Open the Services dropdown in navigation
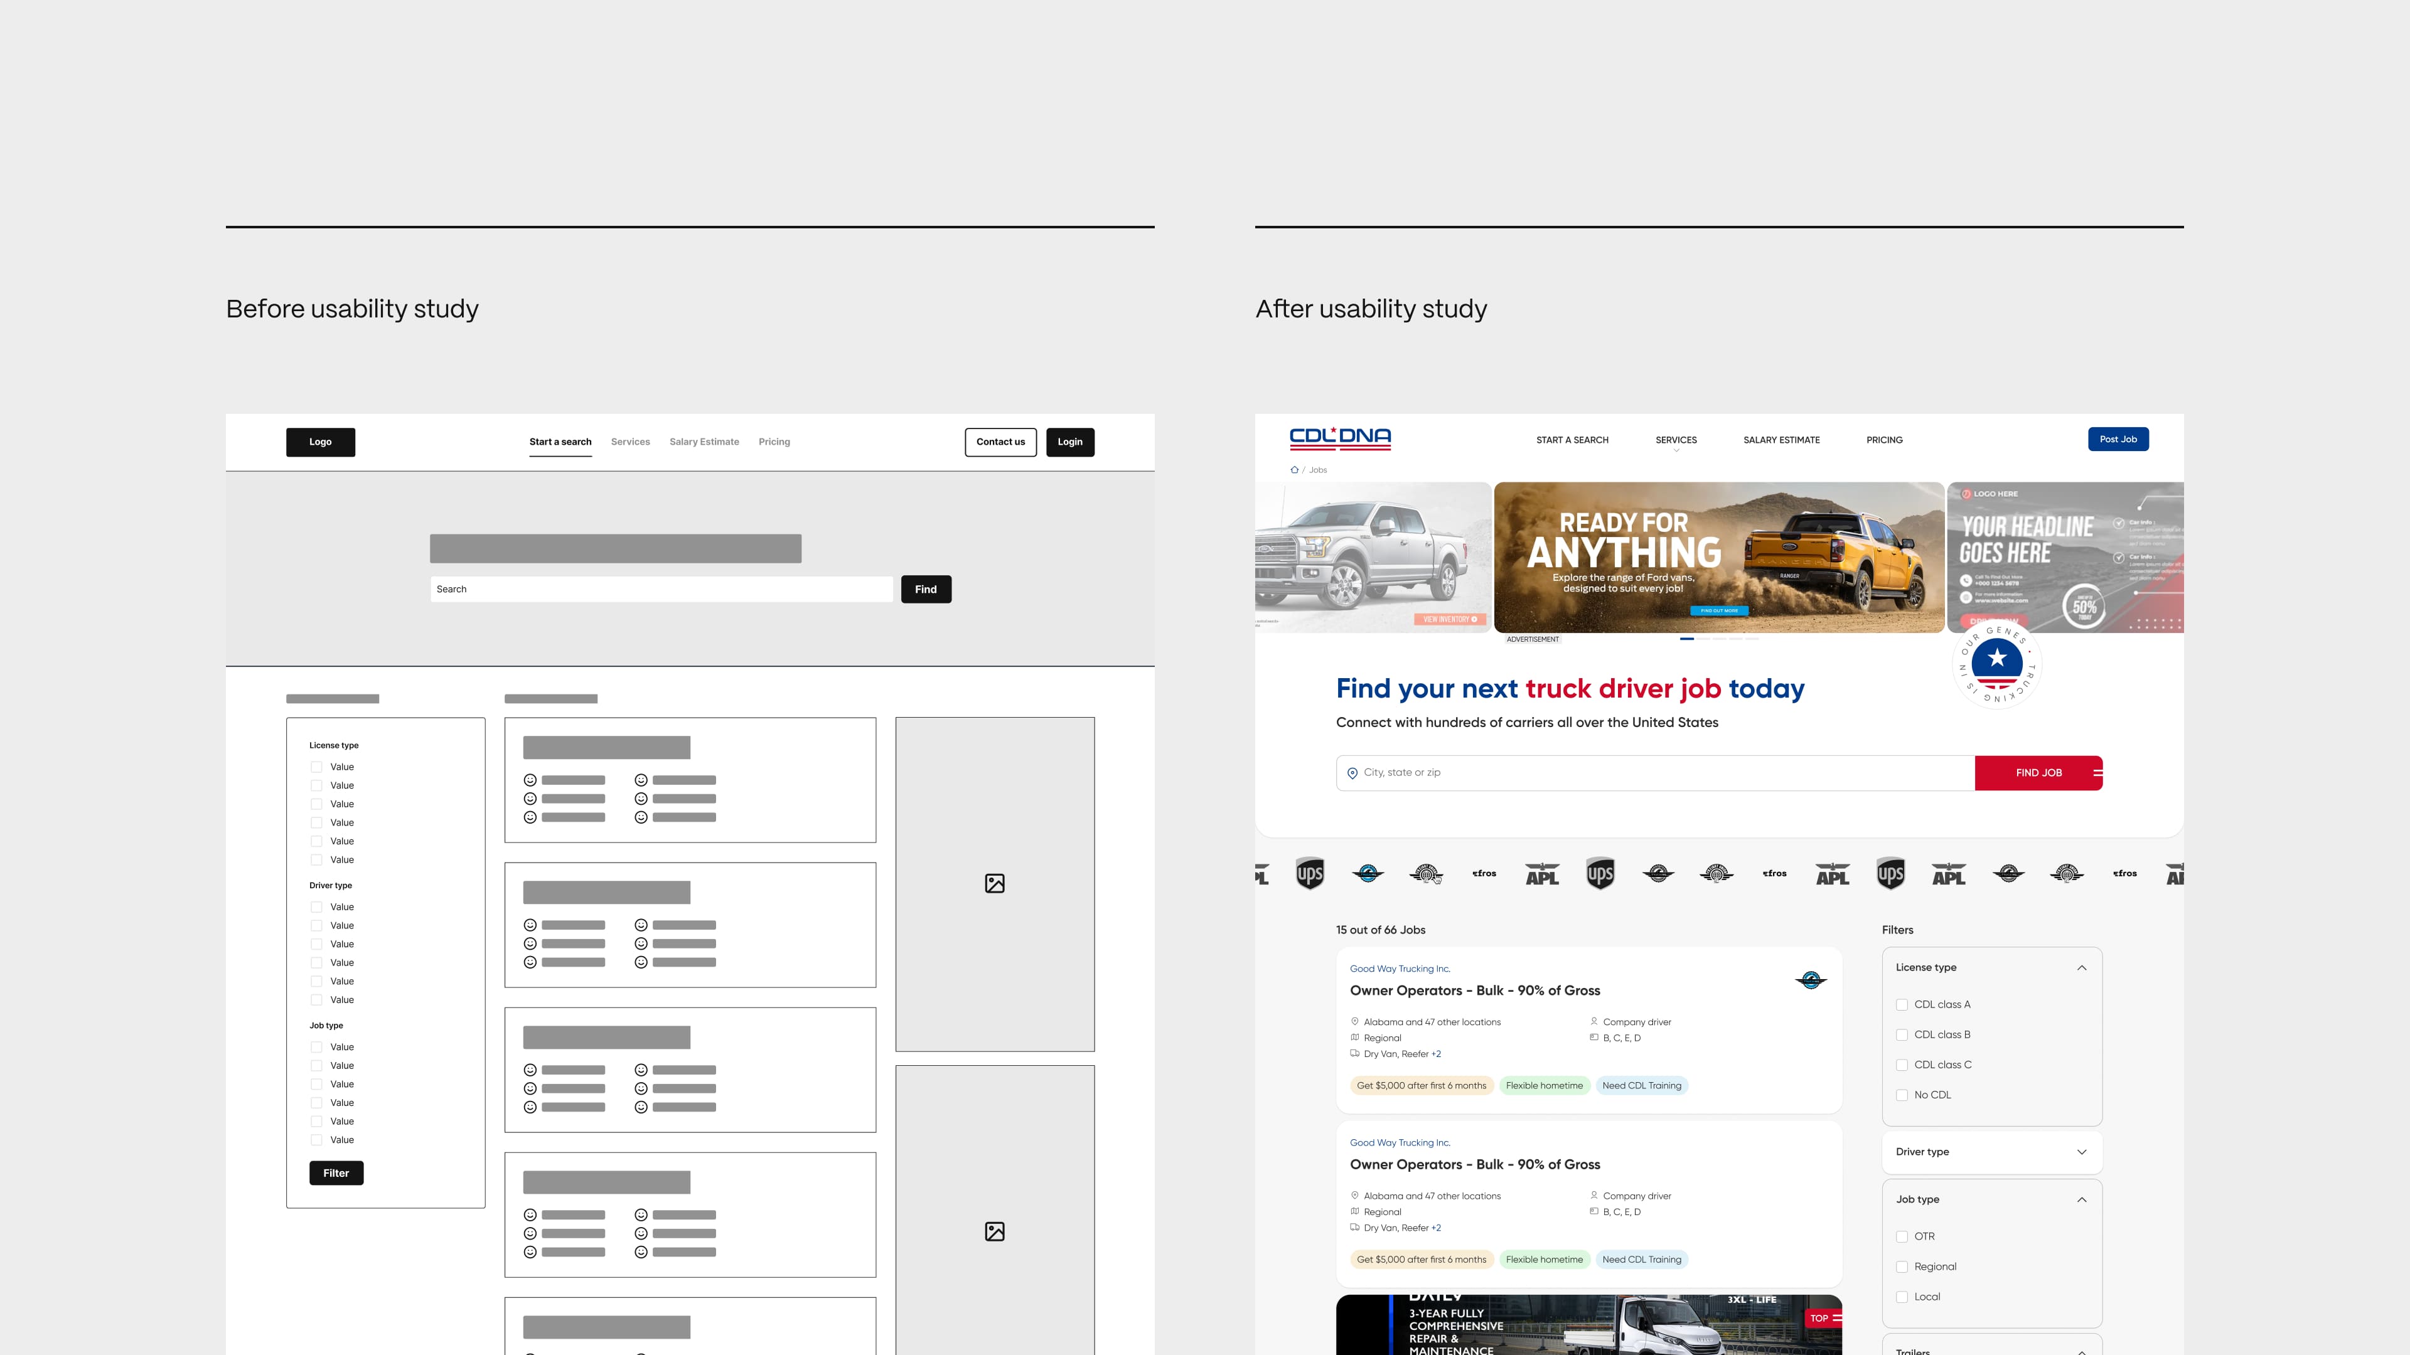Image resolution: width=2410 pixels, height=1355 pixels. [x=1676, y=440]
